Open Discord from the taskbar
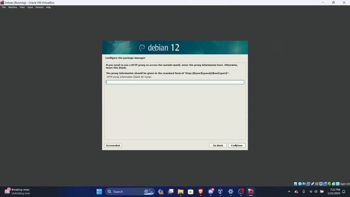The height and width of the screenshot is (197, 350). click(211, 192)
